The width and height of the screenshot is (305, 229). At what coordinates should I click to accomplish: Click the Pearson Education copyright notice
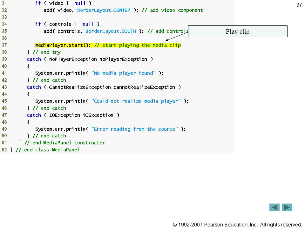pyautogui.click(x=237, y=225)
